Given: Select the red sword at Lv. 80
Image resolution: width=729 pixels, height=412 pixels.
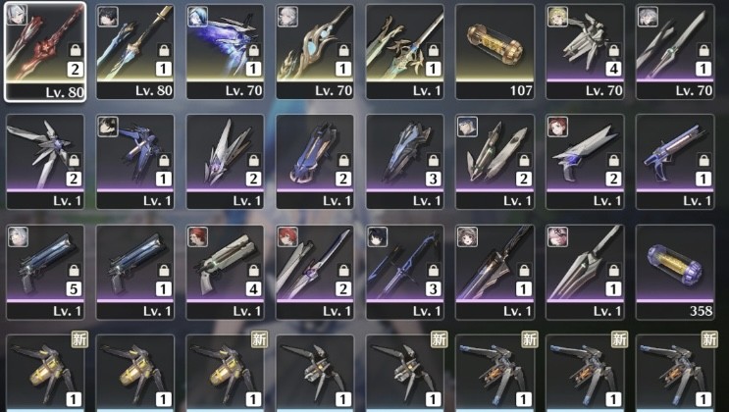Looking at the screenshot, I should (45, 52).
